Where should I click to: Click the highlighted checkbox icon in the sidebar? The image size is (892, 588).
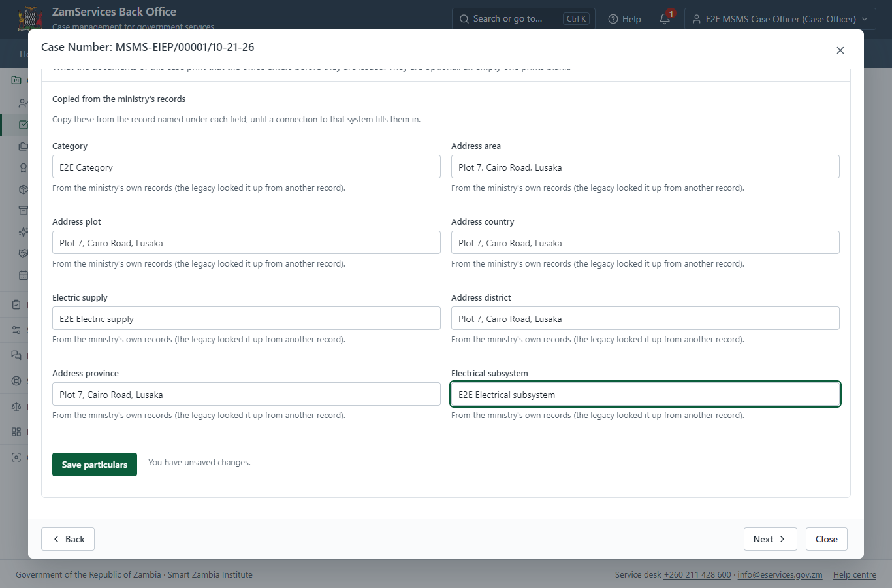click(x=24, y=125)
